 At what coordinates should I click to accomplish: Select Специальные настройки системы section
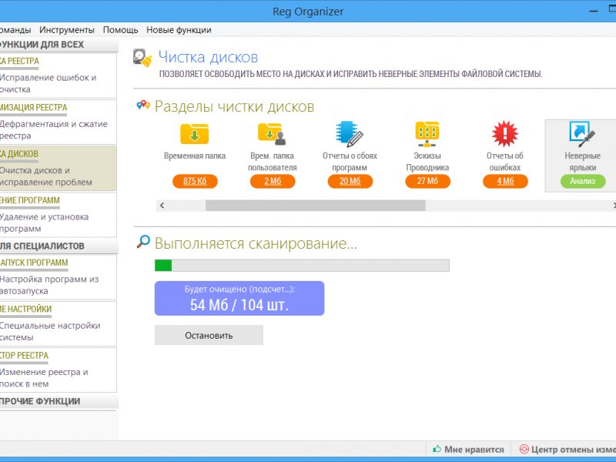coord(59,323)
